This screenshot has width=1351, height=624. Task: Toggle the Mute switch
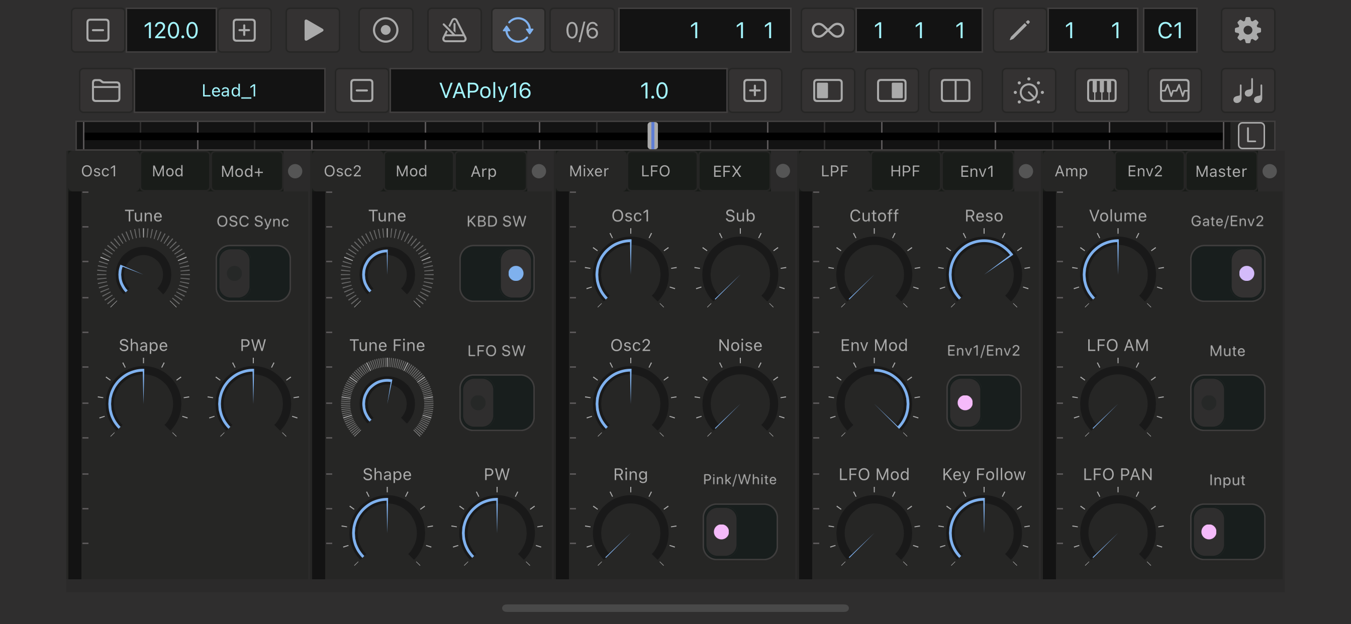(1227, 402)
